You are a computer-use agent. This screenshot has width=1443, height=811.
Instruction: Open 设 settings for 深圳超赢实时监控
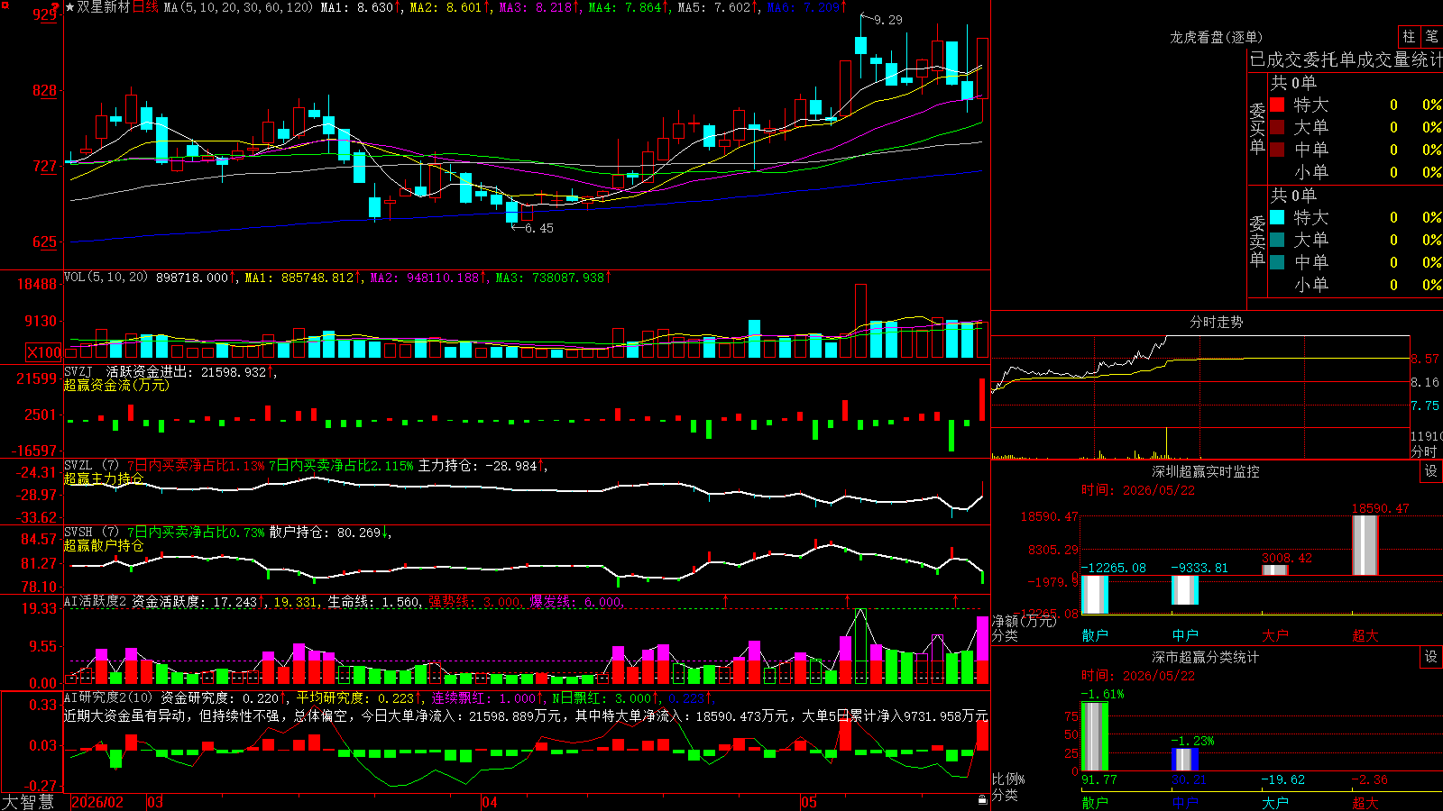pyautogui.click(x=1430, y=471)
